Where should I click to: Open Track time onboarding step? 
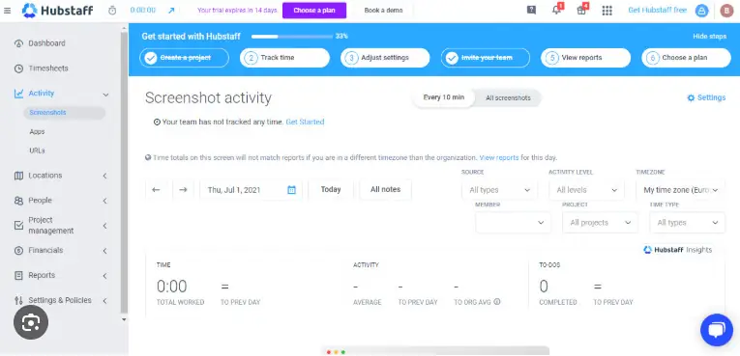tap(284, 58)
